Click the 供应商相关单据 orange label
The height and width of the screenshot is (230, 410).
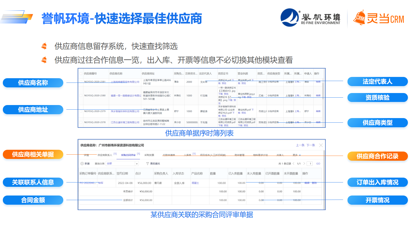click(33, 154)
